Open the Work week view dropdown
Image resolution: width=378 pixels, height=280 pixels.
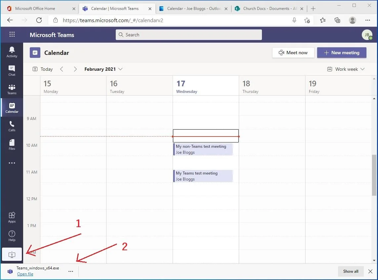[x=346, y=69]
